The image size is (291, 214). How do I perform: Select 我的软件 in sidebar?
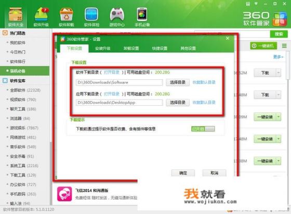pyautogui.click(x=18, y=42)
